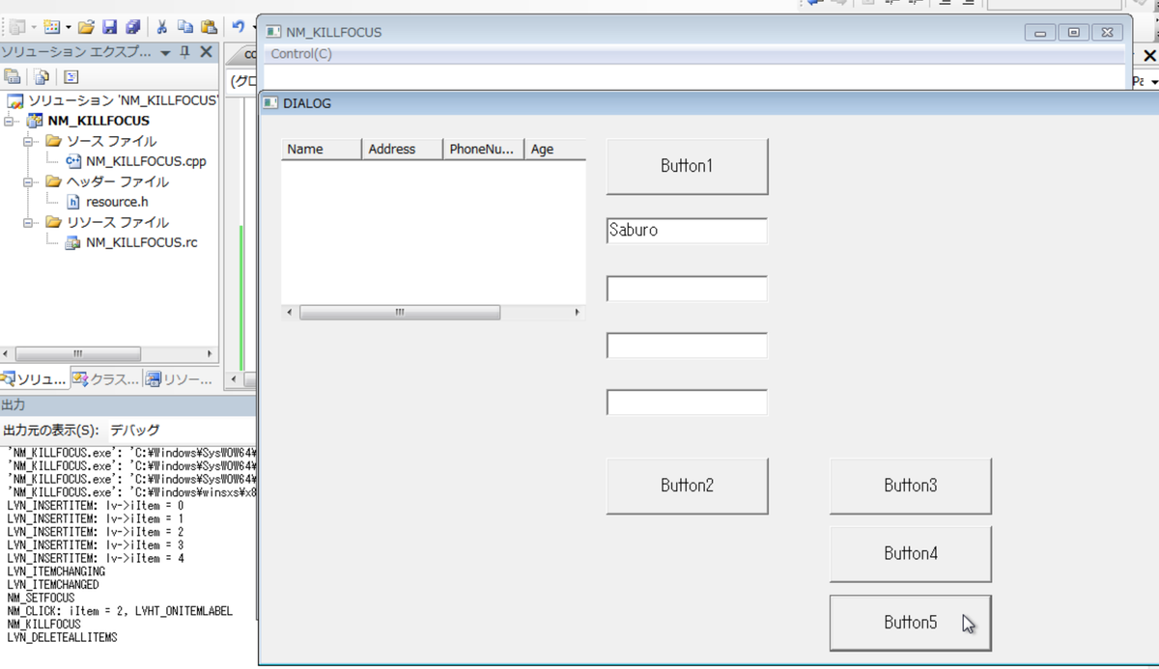This screenshot has width=1159, height=669.
Task: Click the list view scroll left arrow
Action: coord(290,313)
